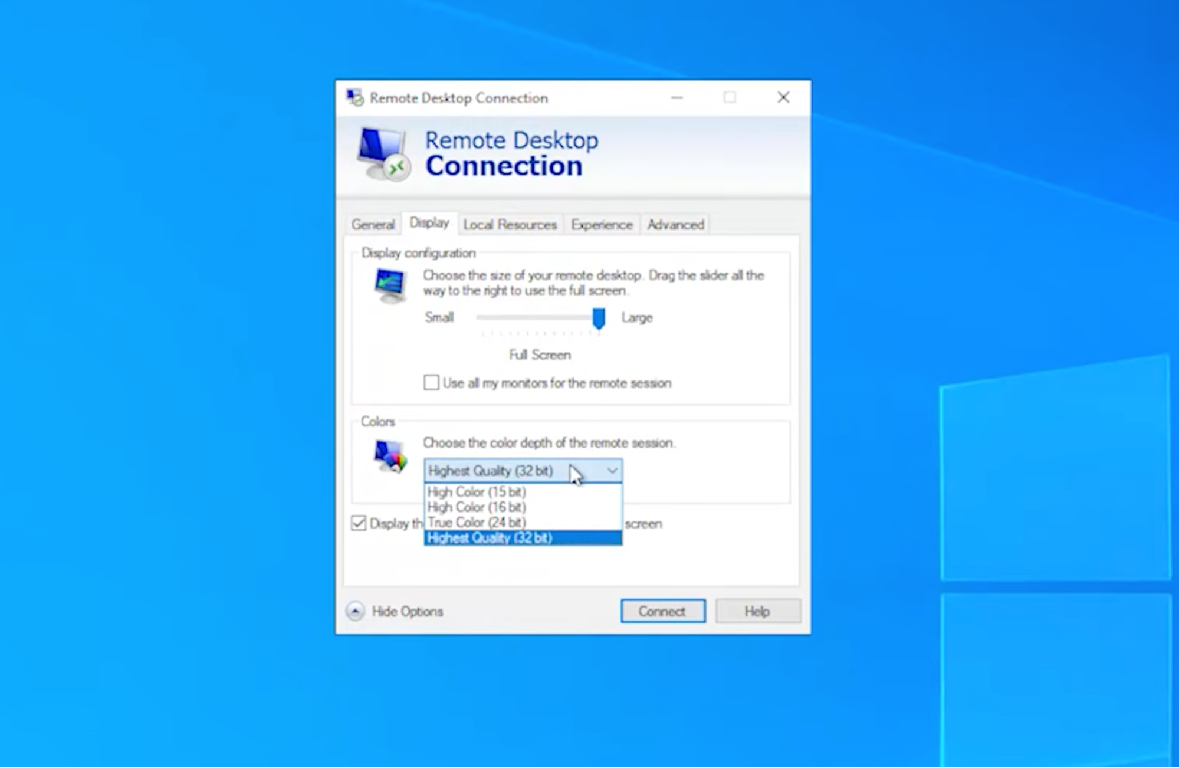Click the large Remote Desktop computer logo
Screen dimensions: 1179x768
pyautogui.click(x=383, y=154)
